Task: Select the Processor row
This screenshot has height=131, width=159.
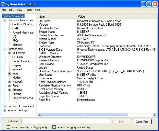Action: 97,46
